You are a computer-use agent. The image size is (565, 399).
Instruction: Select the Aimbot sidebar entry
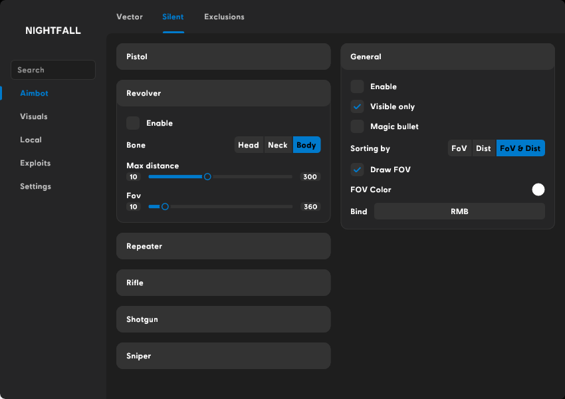(x=34, y=93)
